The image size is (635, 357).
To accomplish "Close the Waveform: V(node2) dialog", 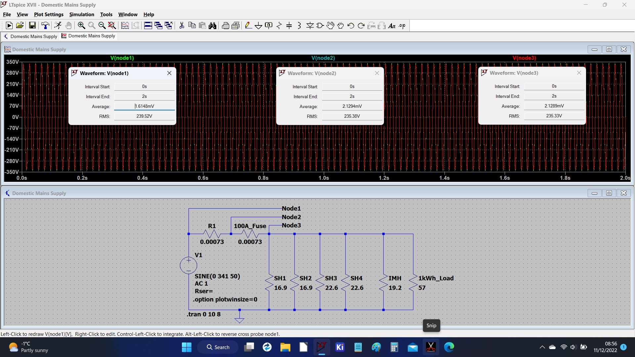I will click(377, 73).
